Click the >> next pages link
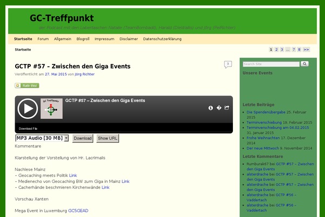 306,49
